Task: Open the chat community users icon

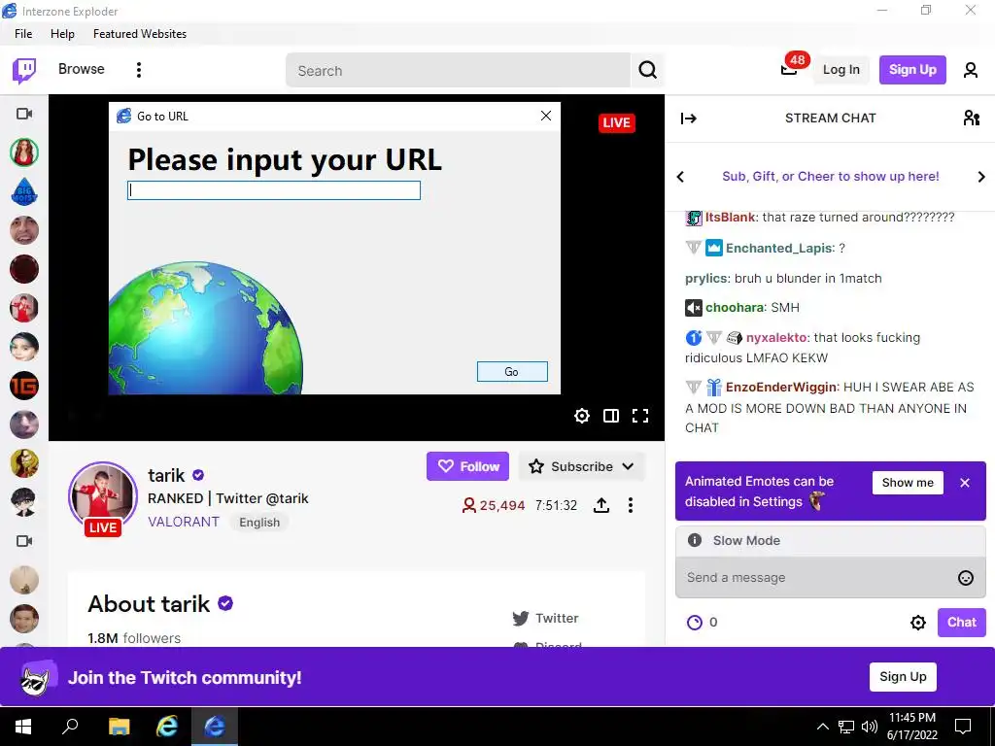Action: (971, 118)
